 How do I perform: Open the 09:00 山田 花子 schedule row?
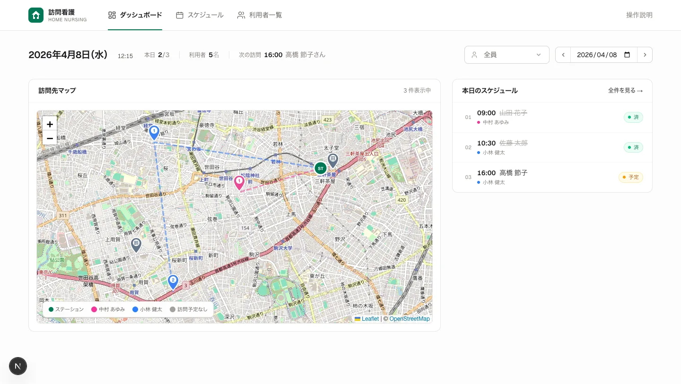click(x=552, y=117)
